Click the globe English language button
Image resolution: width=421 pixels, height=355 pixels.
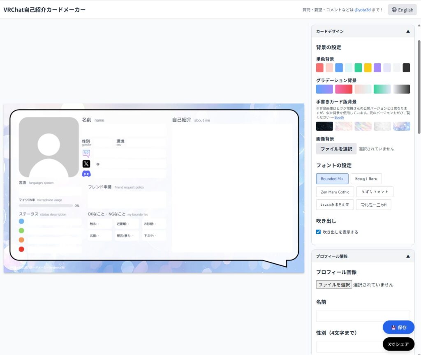tap(402, 10)
